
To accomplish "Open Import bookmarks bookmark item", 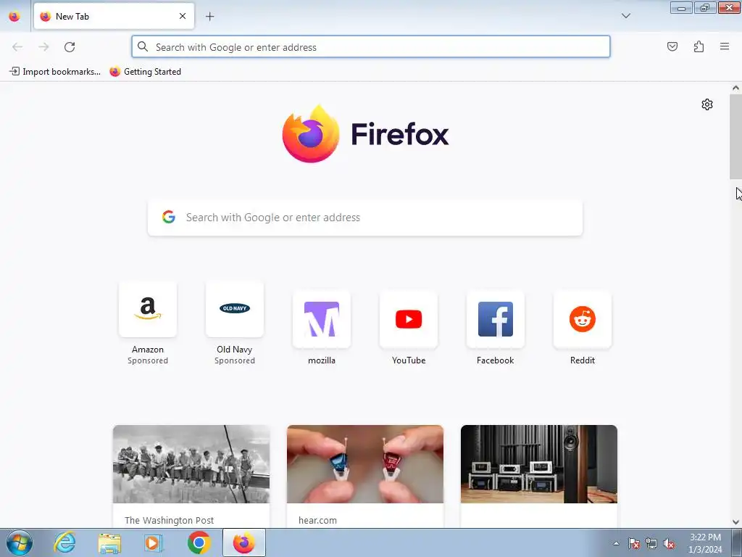I will [55, 72].
